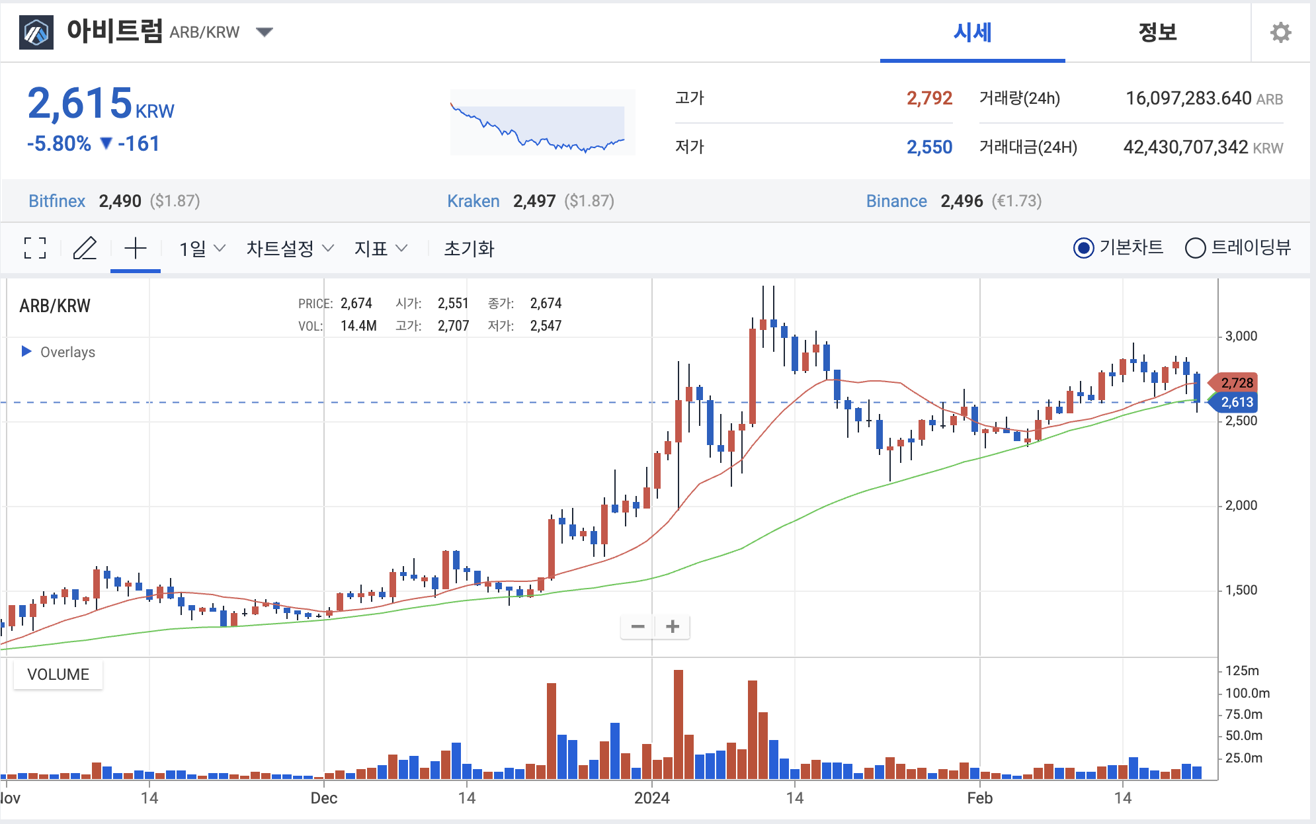Click the 초기화 reset button
Viewport: 1316px width, 824px height.
[x=469, y=249]
